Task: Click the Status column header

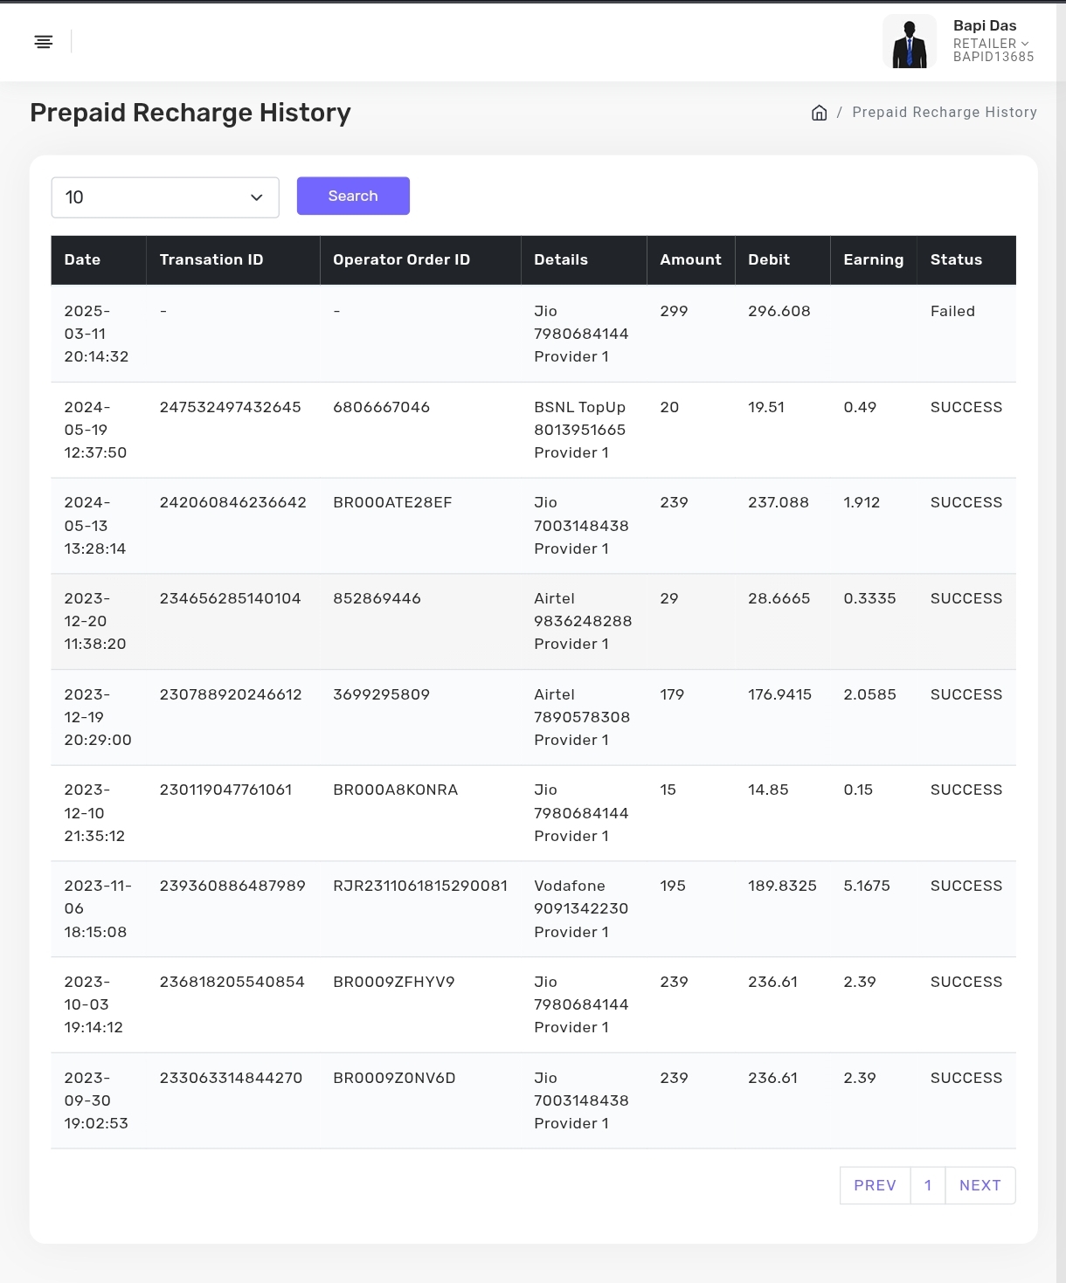Action: click(x=956, y=260)
